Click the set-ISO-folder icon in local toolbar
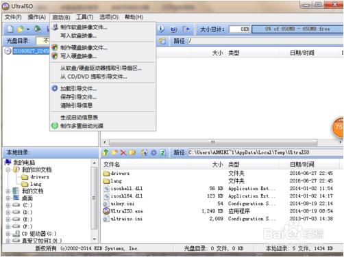344x257 pixels. pos(144,152)
